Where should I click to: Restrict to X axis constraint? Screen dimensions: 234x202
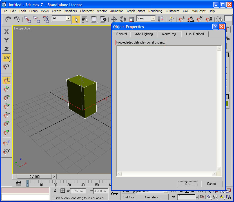coord(6,31)
